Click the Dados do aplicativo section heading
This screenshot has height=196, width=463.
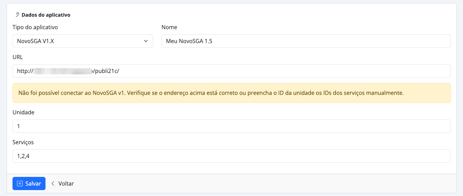(46, 15)
